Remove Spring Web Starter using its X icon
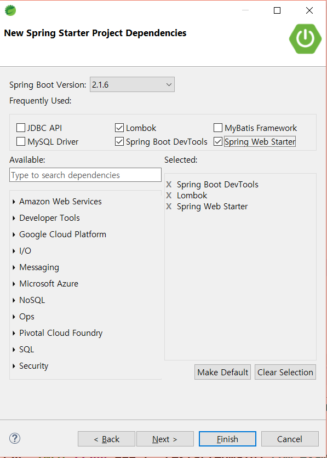Screen dimensions: 327x458 point(169,207)
